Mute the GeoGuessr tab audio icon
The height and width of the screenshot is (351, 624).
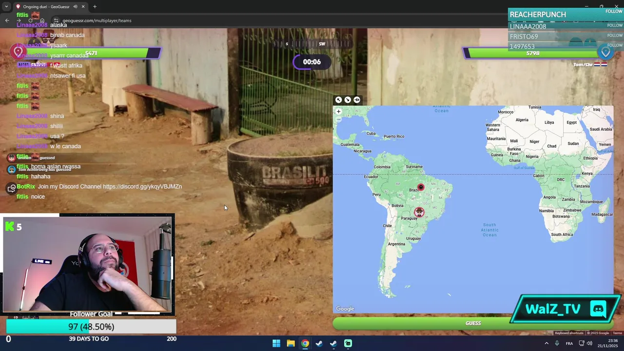coord(75,7)
